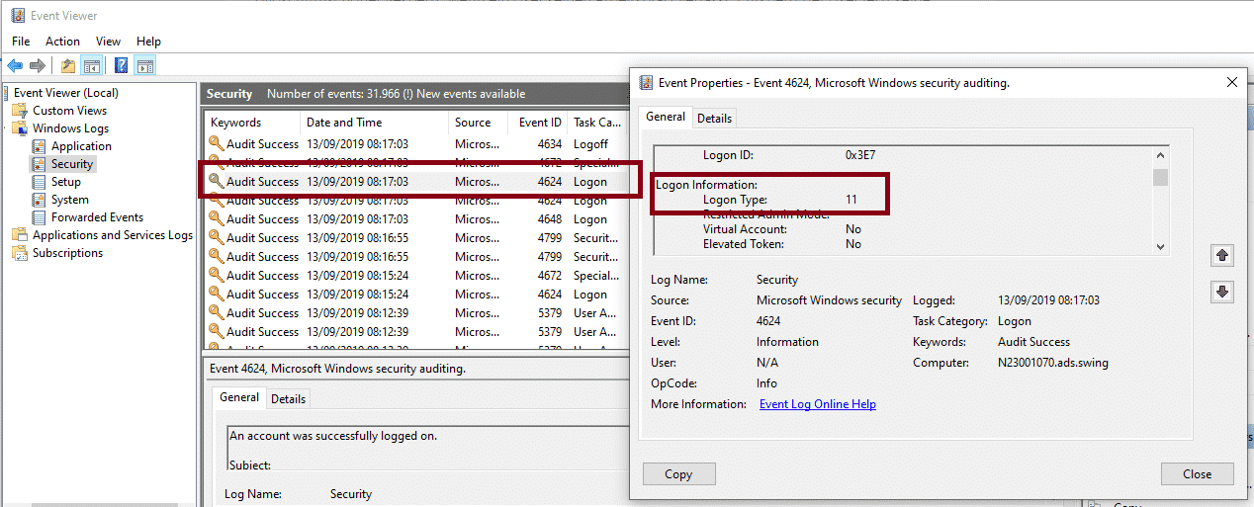This screenshot has height=507, width=1254.
Task: Open the Event Log Online Help link
Action: (817, 404)
